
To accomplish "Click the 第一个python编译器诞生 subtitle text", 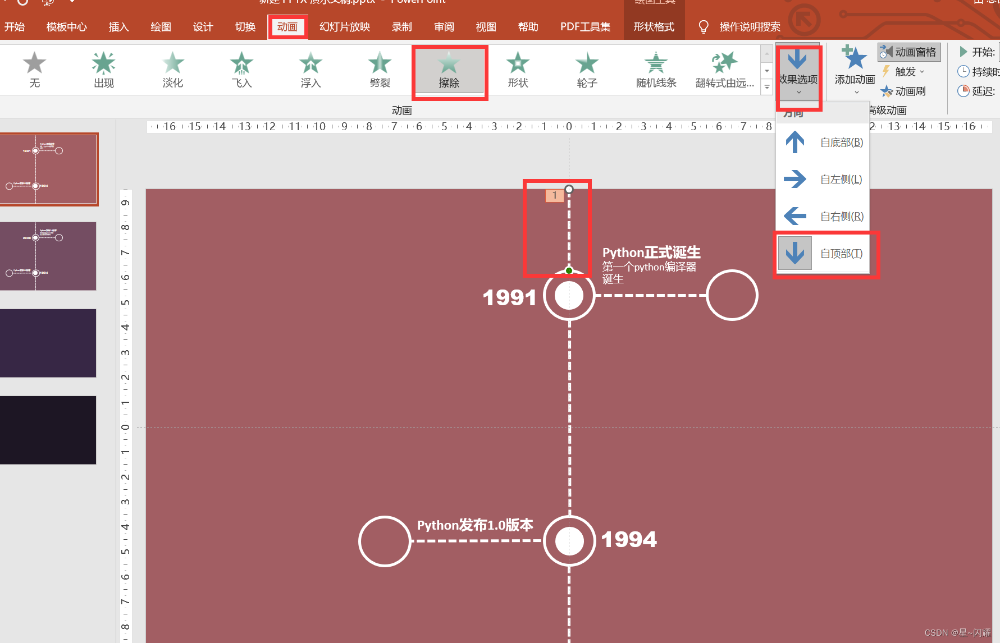I will click(649, 273).
